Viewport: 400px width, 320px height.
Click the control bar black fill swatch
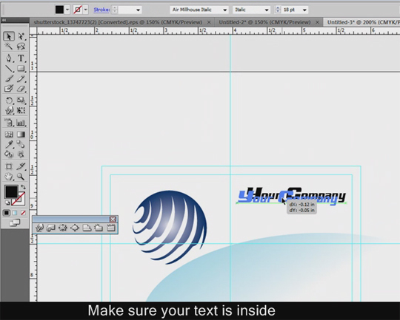[x=59, y=10]
